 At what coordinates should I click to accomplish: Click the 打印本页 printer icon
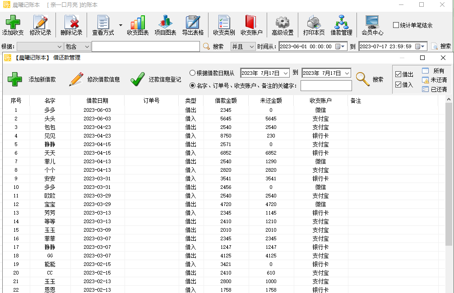coord(314,22)
